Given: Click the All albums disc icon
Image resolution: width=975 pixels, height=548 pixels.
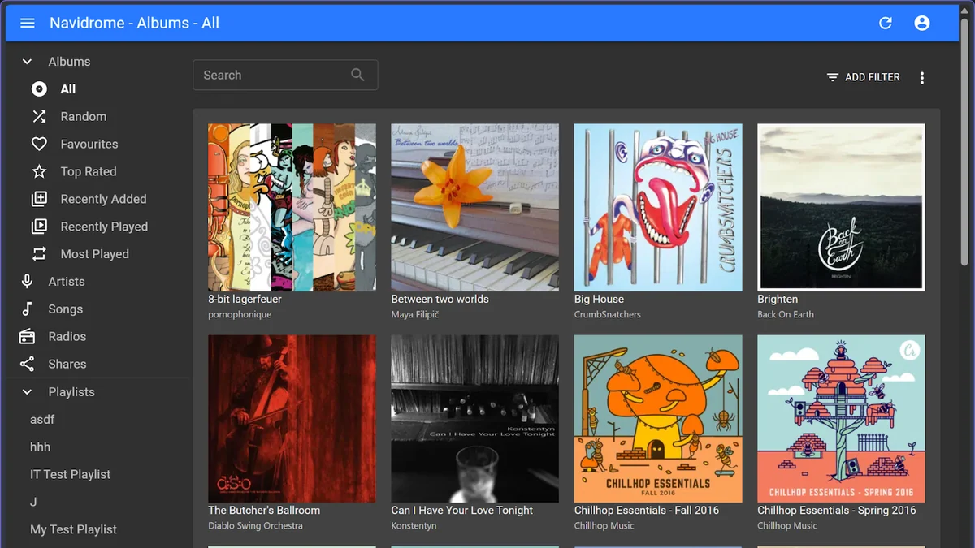Looking at the screenshot, I should 39,89.
